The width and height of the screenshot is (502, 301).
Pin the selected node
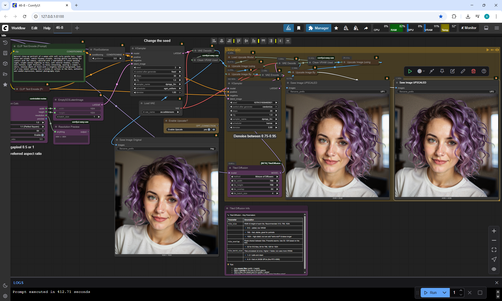[442, 71]
